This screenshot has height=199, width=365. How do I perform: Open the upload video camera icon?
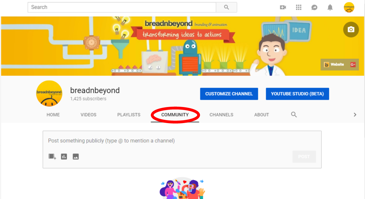pyautogui.click(x=283, y=8)
